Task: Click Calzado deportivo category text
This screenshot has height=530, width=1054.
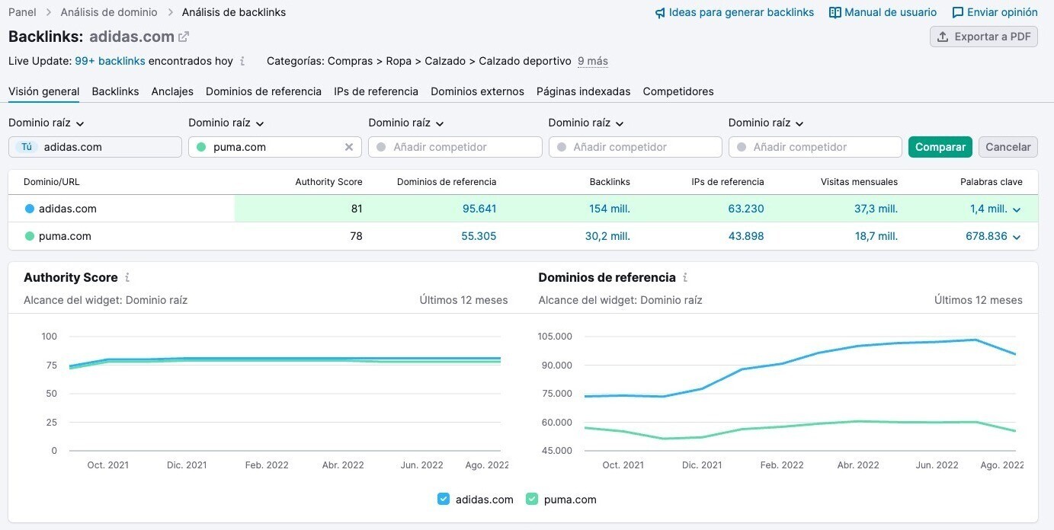Action: 525,61
